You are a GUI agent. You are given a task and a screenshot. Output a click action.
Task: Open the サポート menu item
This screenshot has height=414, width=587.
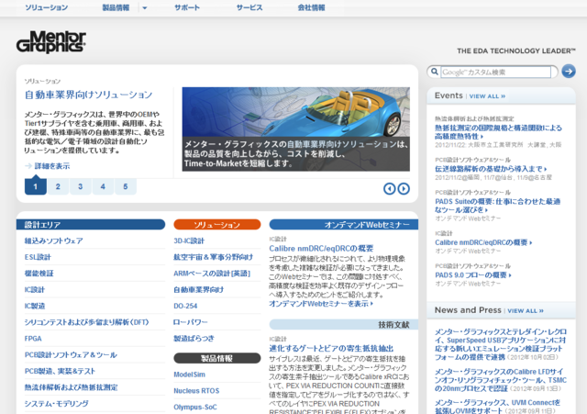pyautogui.click(x=187, y=7)
